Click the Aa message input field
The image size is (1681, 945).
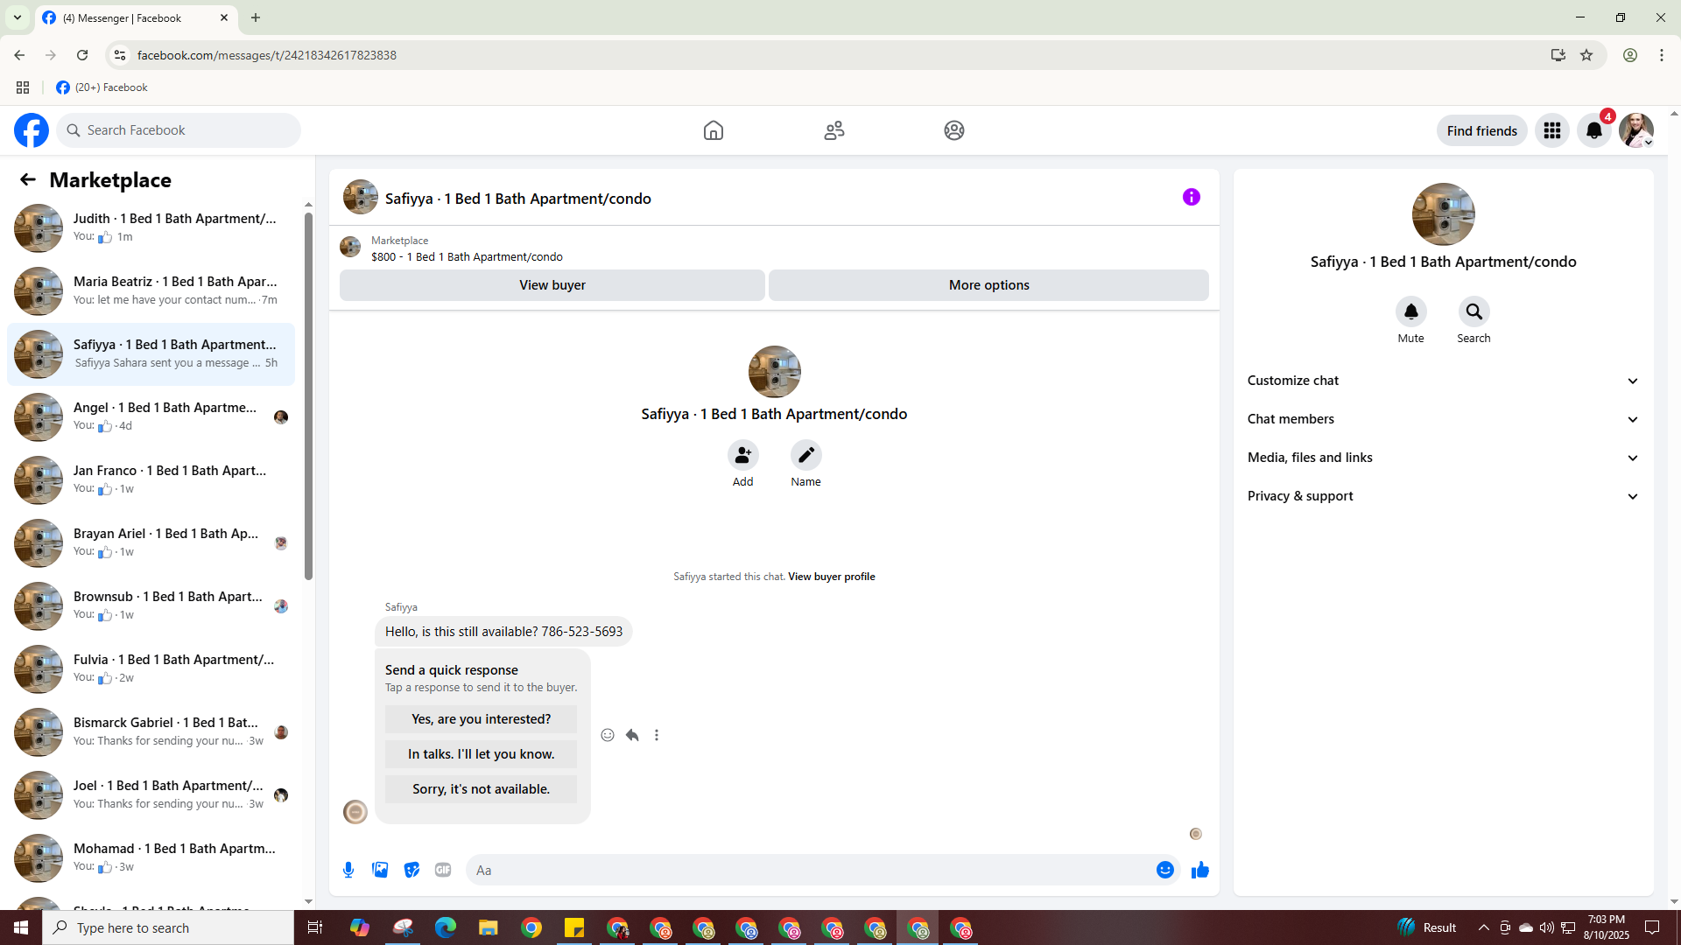click(810, 870)
